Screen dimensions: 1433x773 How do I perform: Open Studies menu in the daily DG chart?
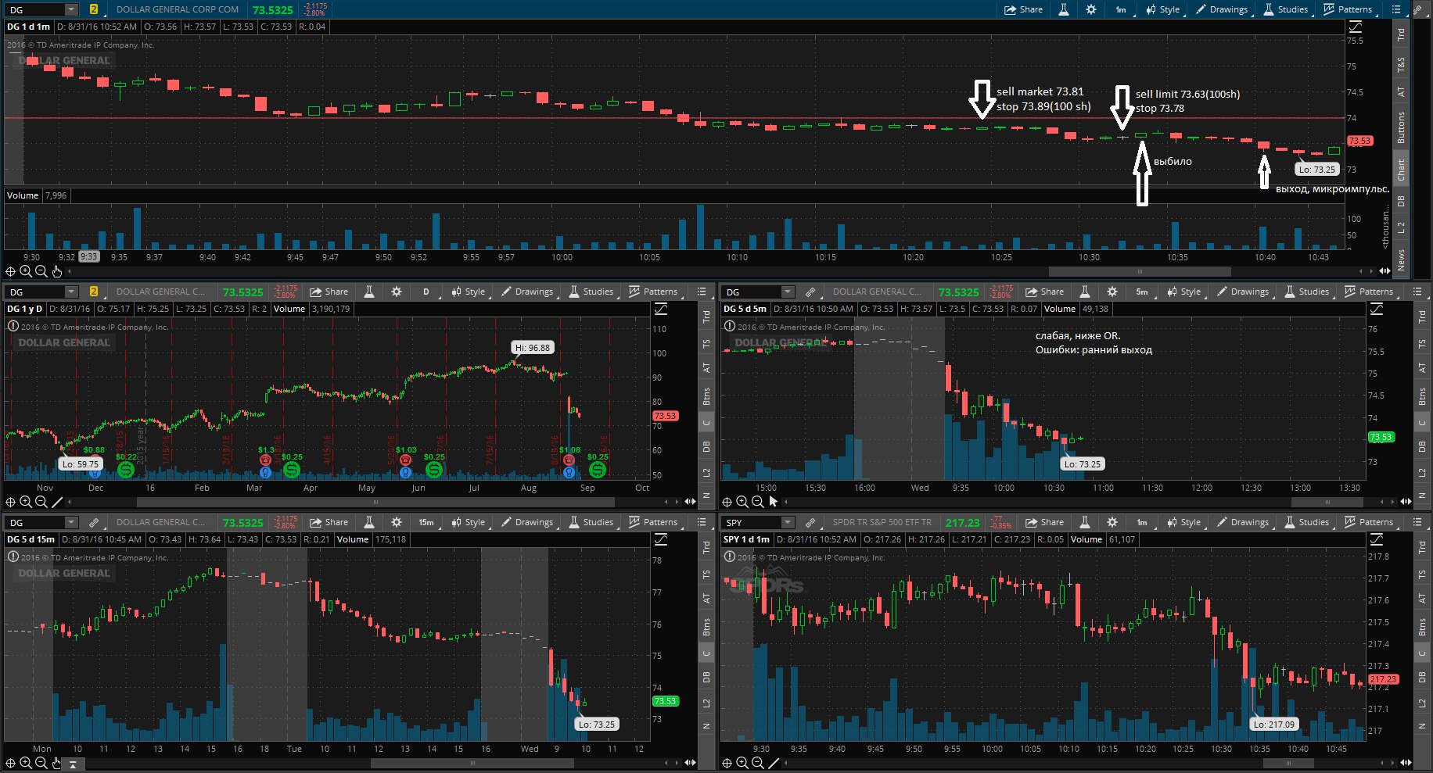pos(591,292)
